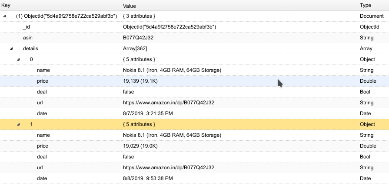The image size is (389, 184).
Task: Collapse the ObjectId document root row
Action: click(4, 16)
